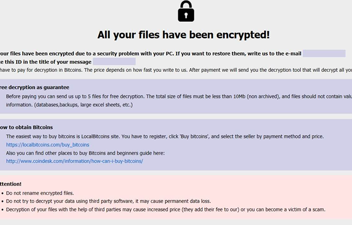Open the localbitcoins.com buy_bitcoins link
The height and width of the screenshot is (225, 352).
(x=47, y=145)
